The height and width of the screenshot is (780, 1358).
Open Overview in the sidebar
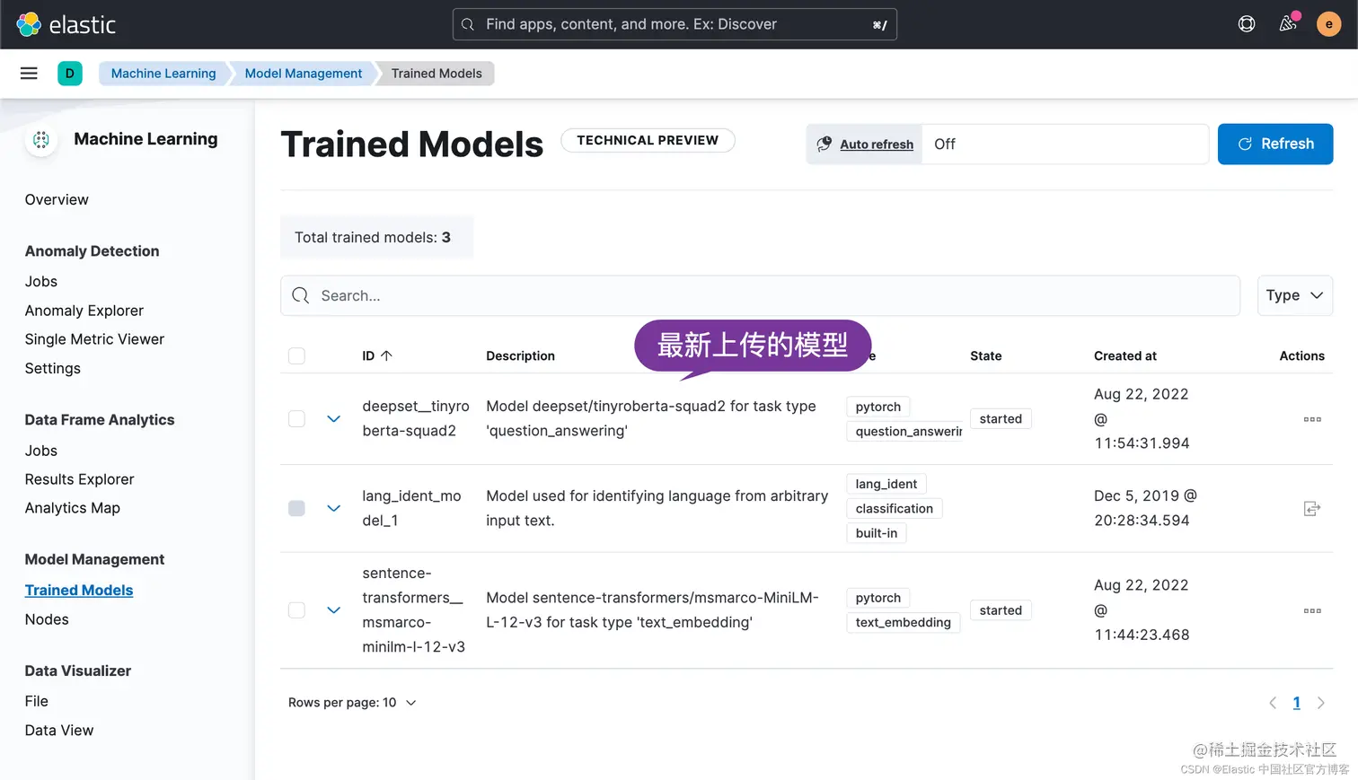pyautogui.click(x=57, y=199)
